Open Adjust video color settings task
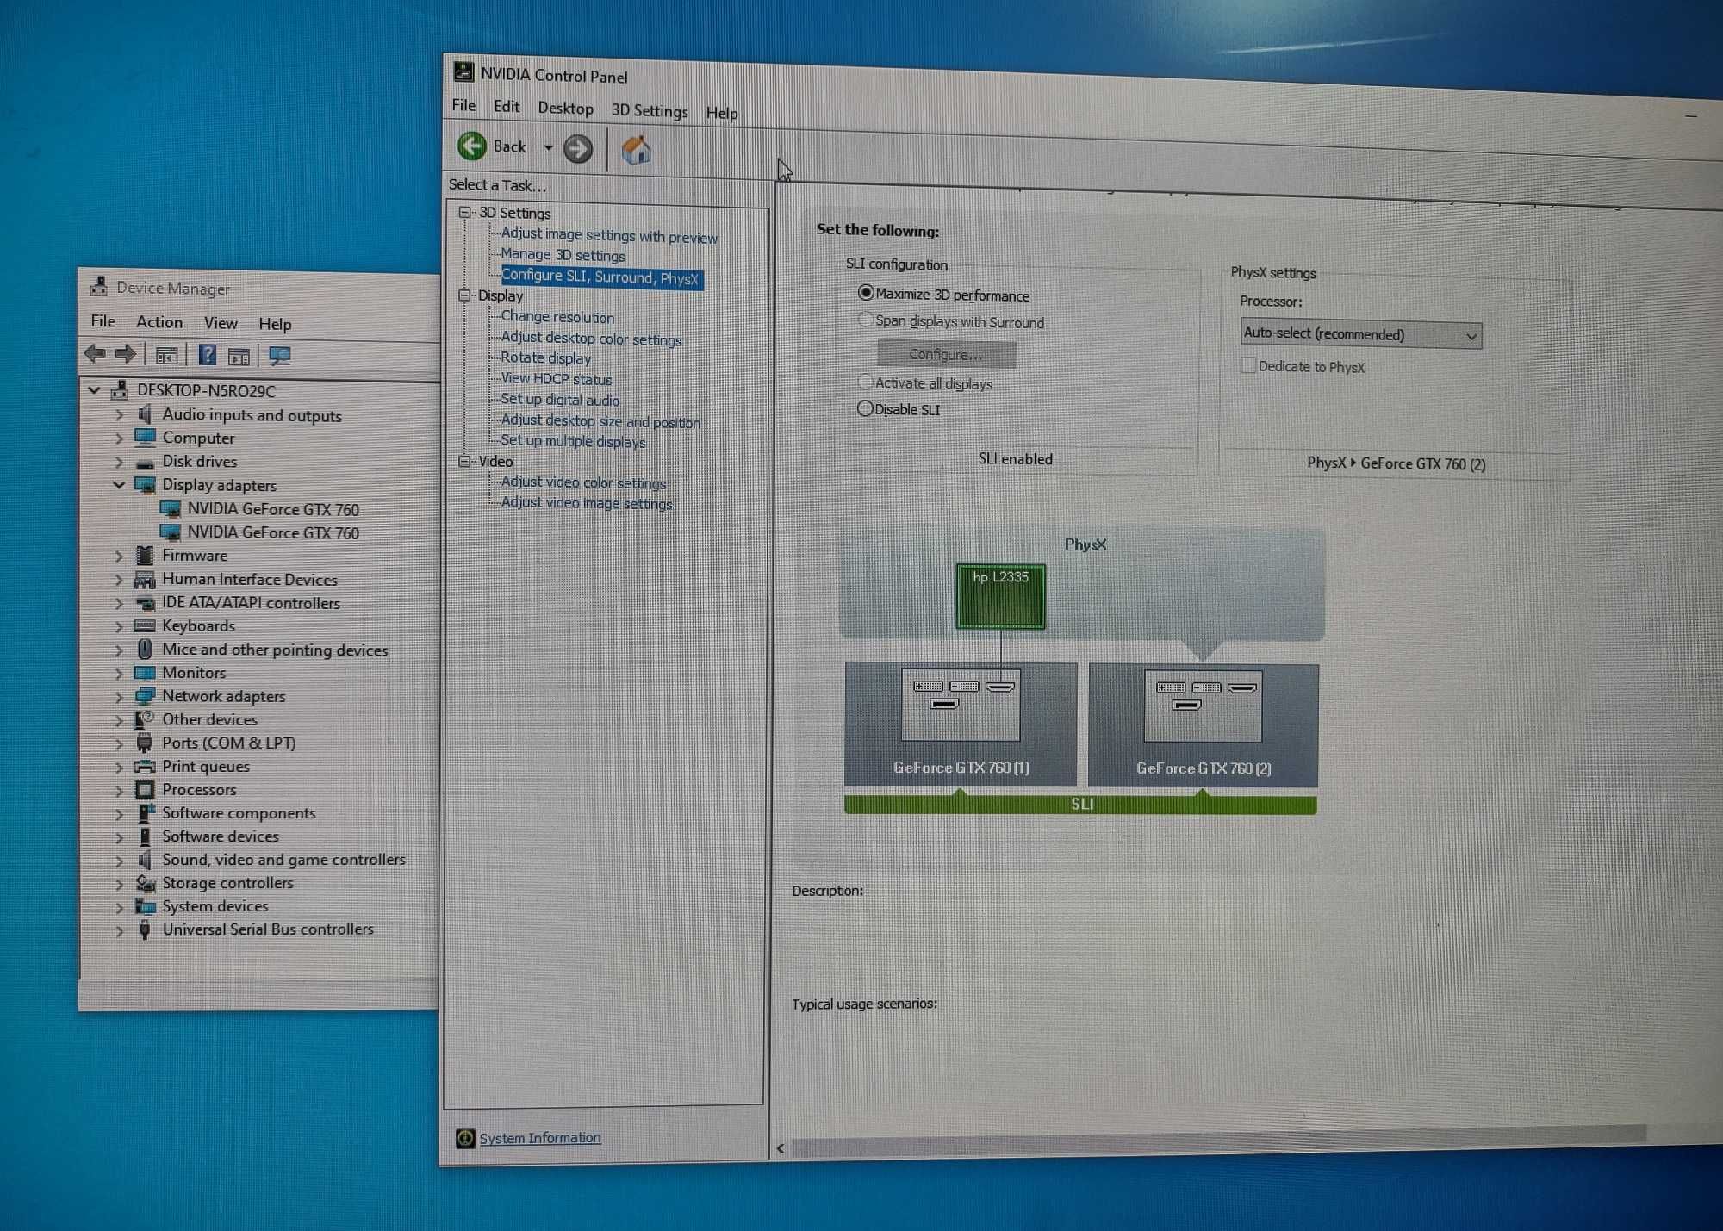The height and width of the screenshot is (1231, 1723). coord(583,482)
